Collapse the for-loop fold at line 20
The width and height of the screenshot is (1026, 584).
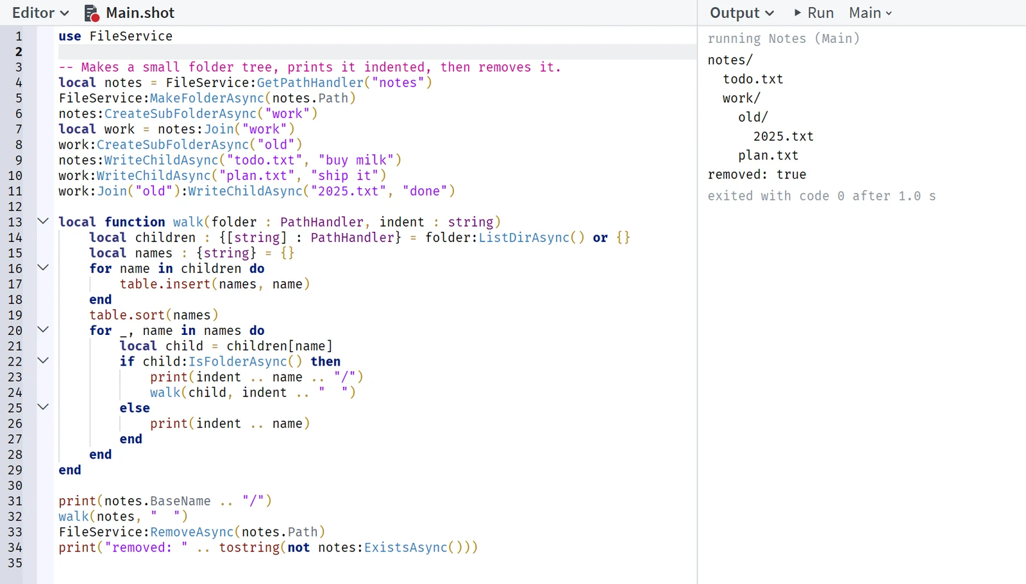(43, 330)
